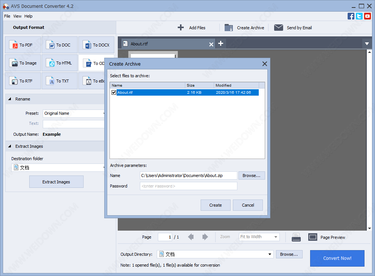
Task: Choose the To HTML output format
Action: (60, 63)
